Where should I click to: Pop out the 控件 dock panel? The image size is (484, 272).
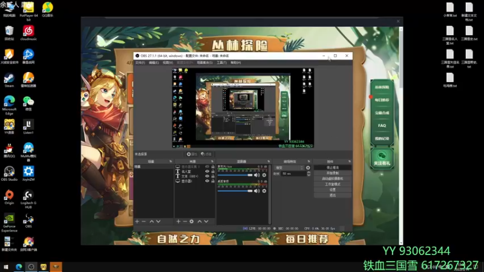pyautogui.click(x=350, y=161)
